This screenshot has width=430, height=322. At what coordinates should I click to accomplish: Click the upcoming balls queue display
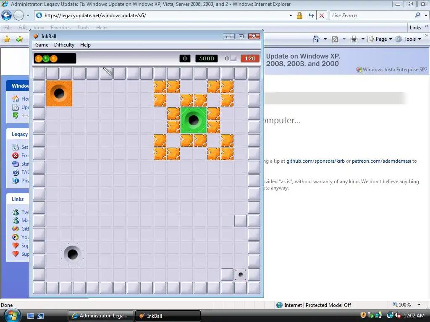pos(55,58)
